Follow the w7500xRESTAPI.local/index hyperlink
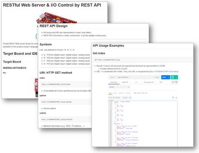 pos(164,72)
